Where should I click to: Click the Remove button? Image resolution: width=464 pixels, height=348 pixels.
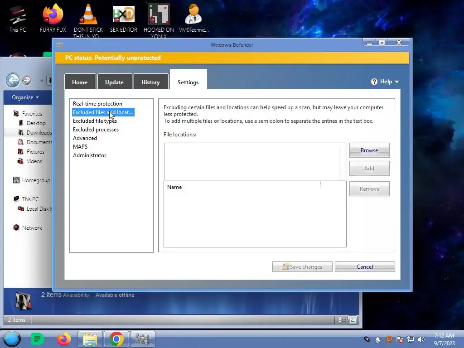click(369, 189)
